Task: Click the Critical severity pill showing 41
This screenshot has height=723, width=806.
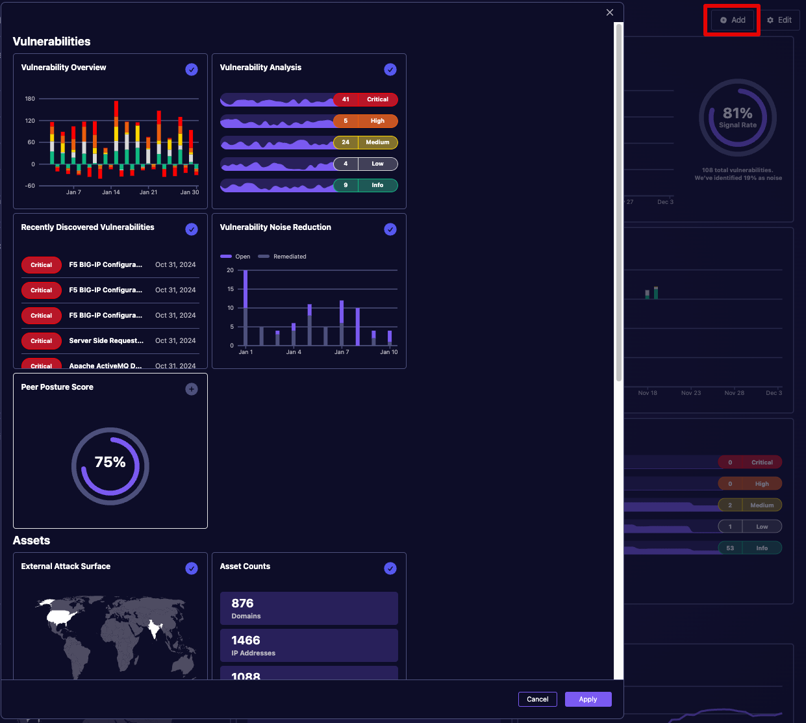Action: click(x=365, y=99)
